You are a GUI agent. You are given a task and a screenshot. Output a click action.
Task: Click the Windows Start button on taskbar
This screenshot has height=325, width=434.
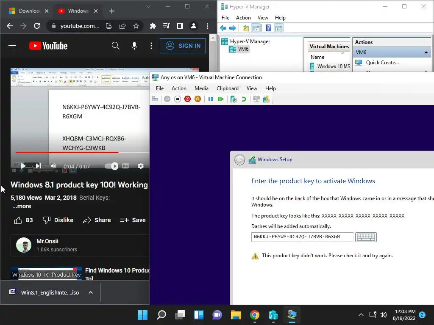[142, 315]
